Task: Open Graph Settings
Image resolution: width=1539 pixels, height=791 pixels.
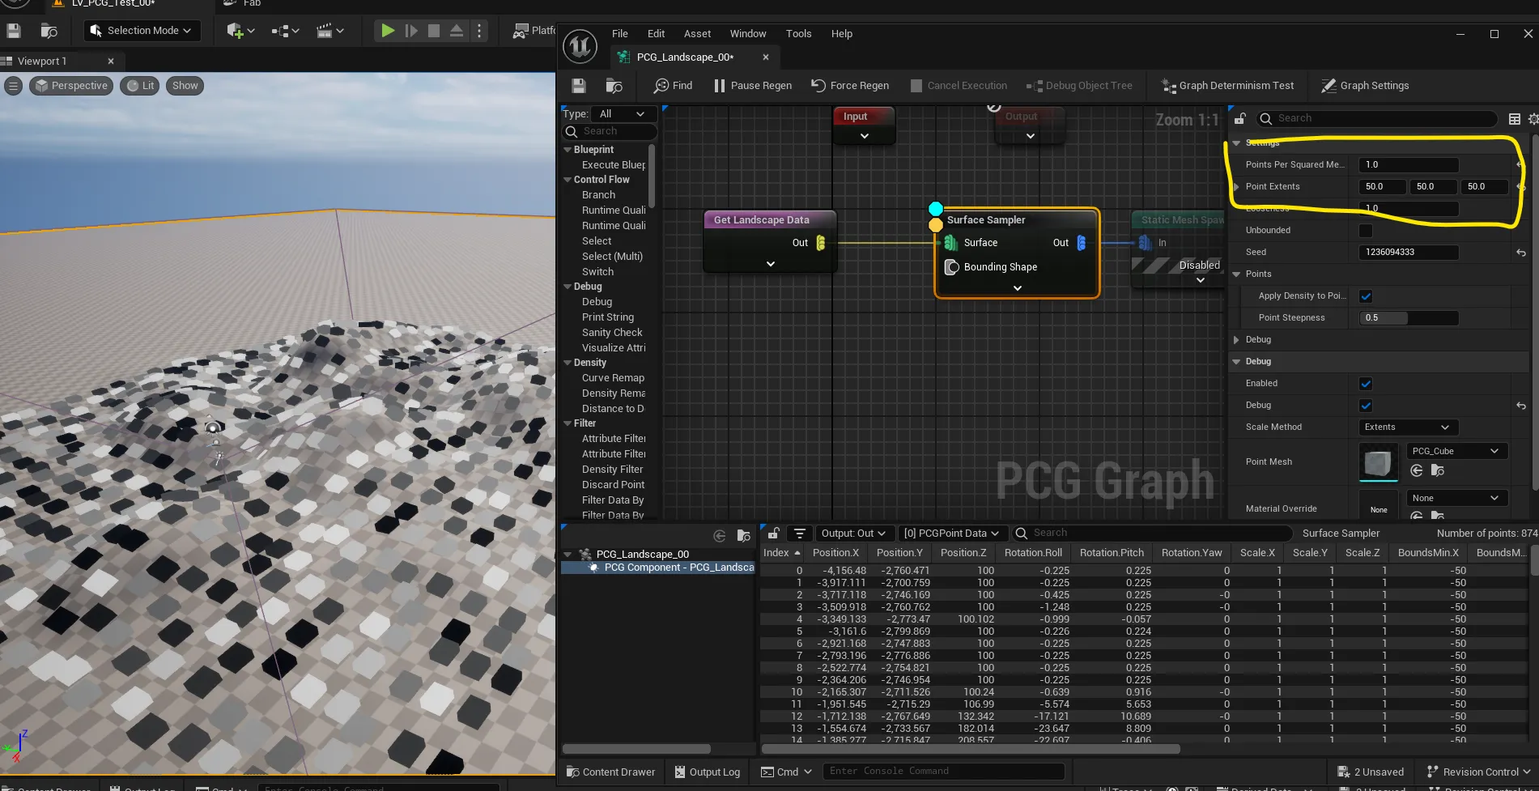Action: pyautogui.click(x=1365, y=86)
